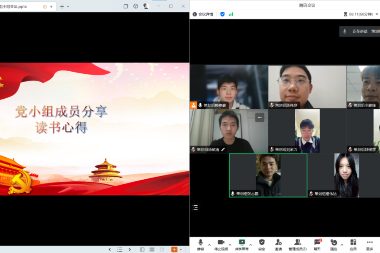Select the 组小组会议.pptx document tab
Screen dimensions: 380x253
click(17, 7)
